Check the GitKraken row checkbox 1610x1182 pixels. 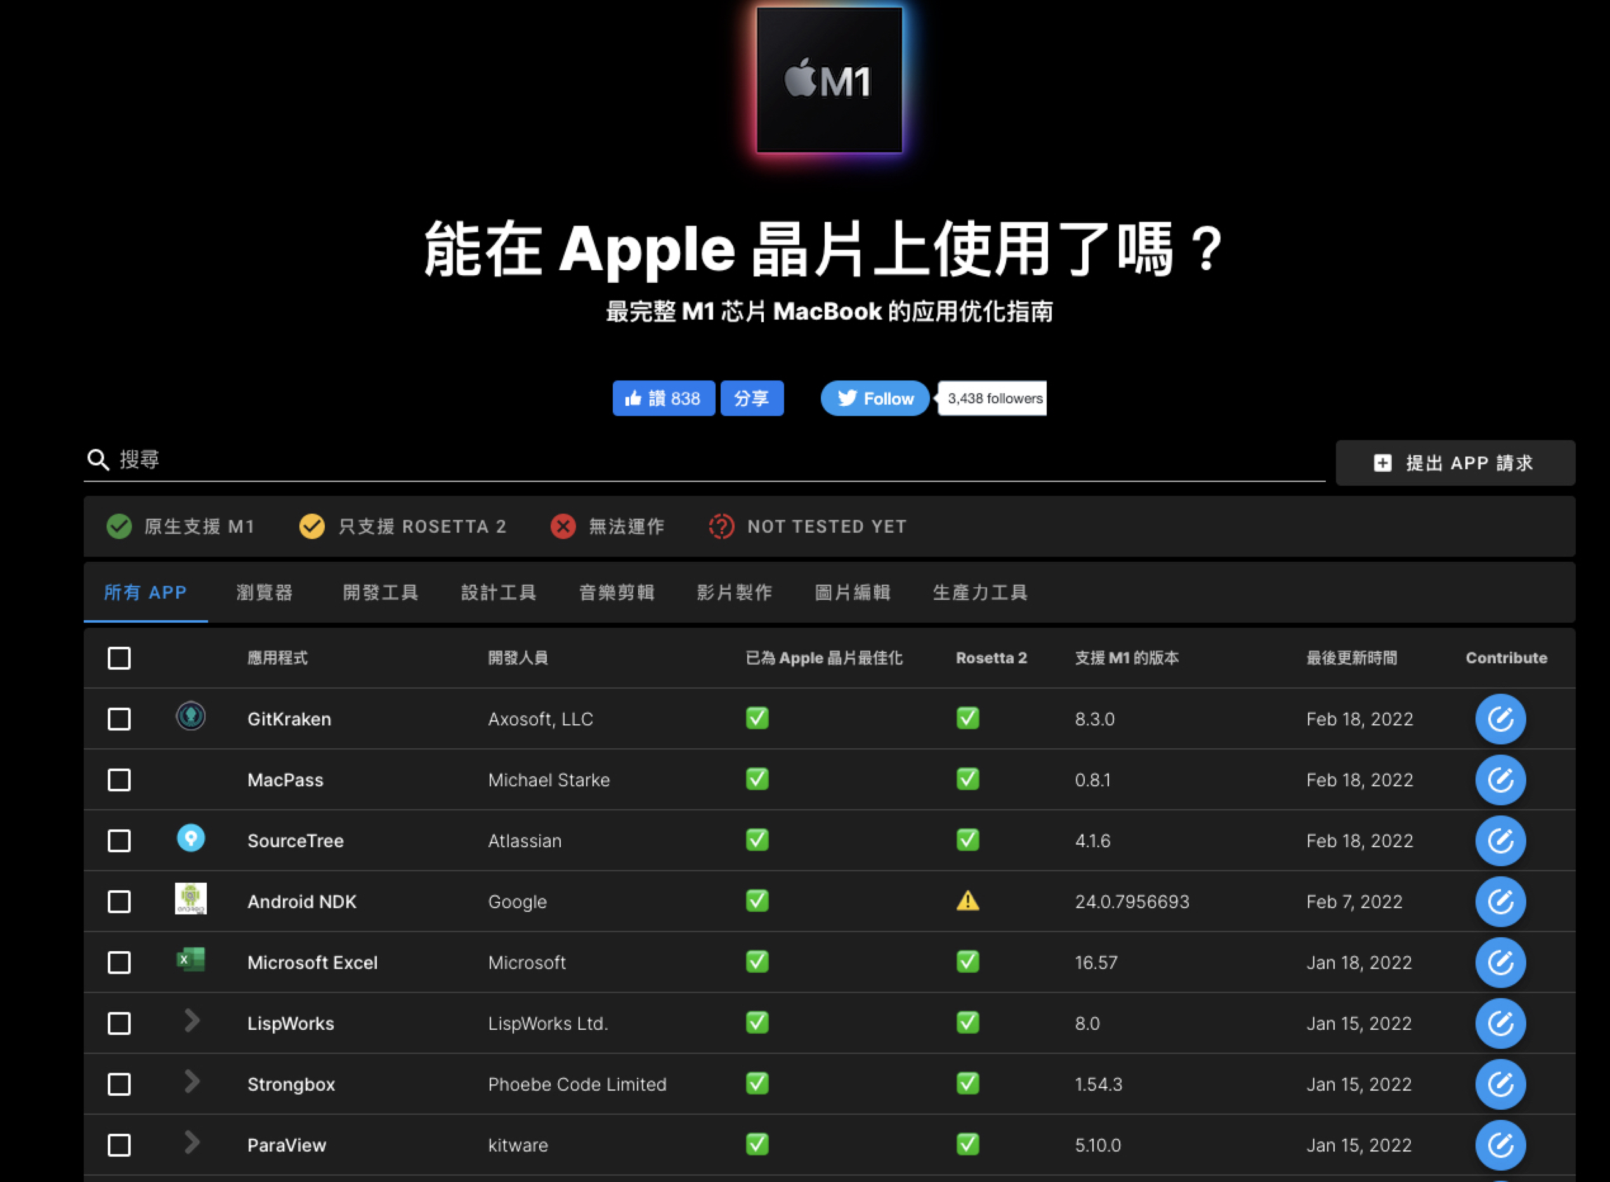click(x=119, y=719)
